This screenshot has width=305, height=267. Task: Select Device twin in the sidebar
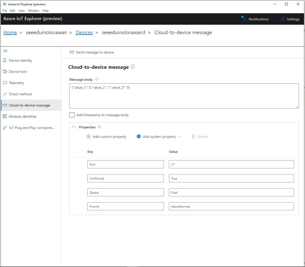18,72
